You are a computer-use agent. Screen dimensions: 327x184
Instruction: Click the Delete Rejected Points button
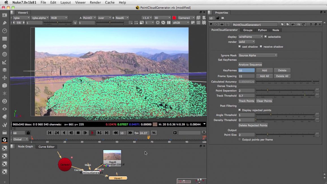pyautogui.click(x=253, y=125)
